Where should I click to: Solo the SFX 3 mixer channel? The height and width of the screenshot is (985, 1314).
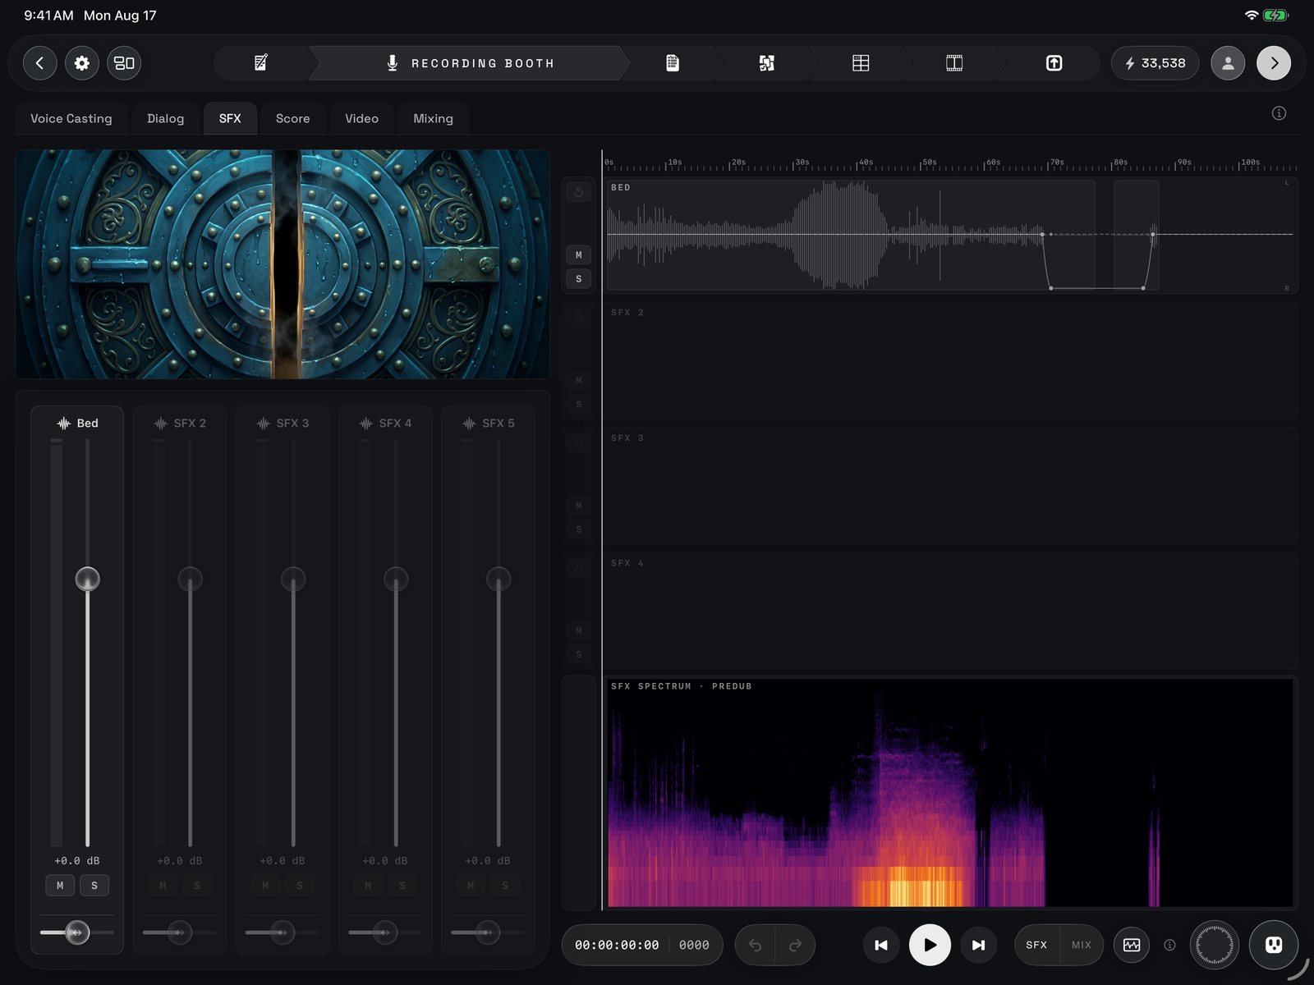[300, 886]
